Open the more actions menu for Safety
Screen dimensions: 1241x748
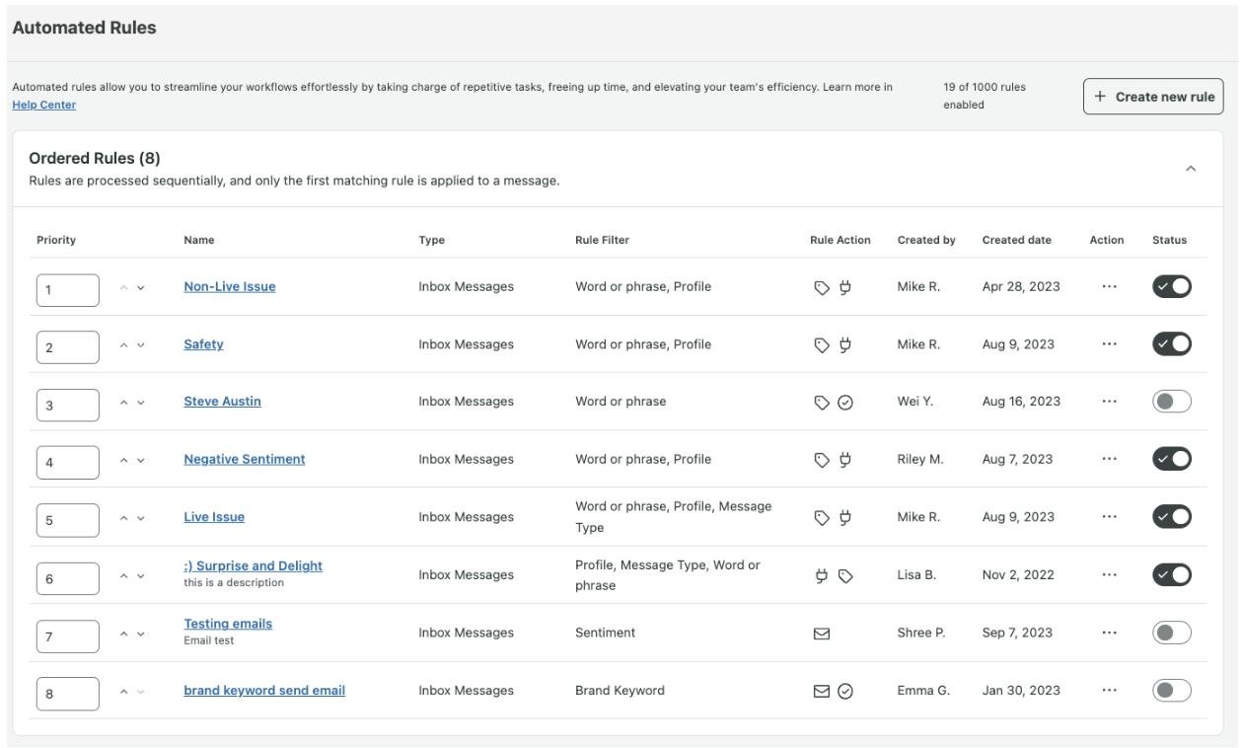coord(1110,344)
